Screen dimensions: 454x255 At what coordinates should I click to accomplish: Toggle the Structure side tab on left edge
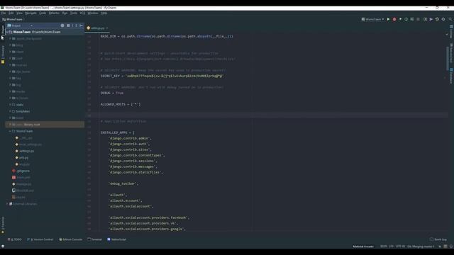tap(3, 52)
